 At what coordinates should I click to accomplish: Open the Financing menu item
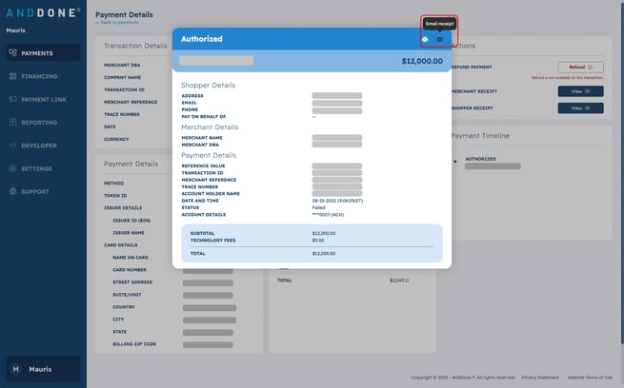(x=39, y=76)
